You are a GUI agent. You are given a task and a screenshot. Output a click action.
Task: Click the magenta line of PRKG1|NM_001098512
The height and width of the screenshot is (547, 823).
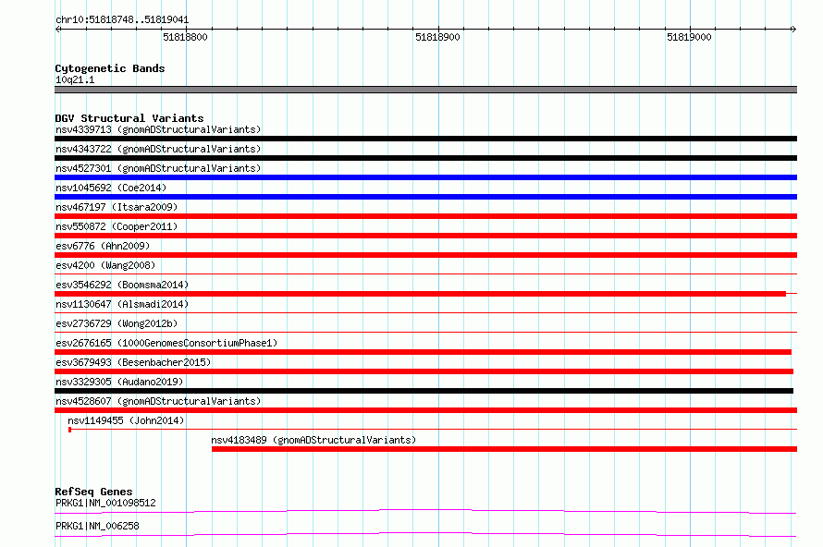click(425, 511)
